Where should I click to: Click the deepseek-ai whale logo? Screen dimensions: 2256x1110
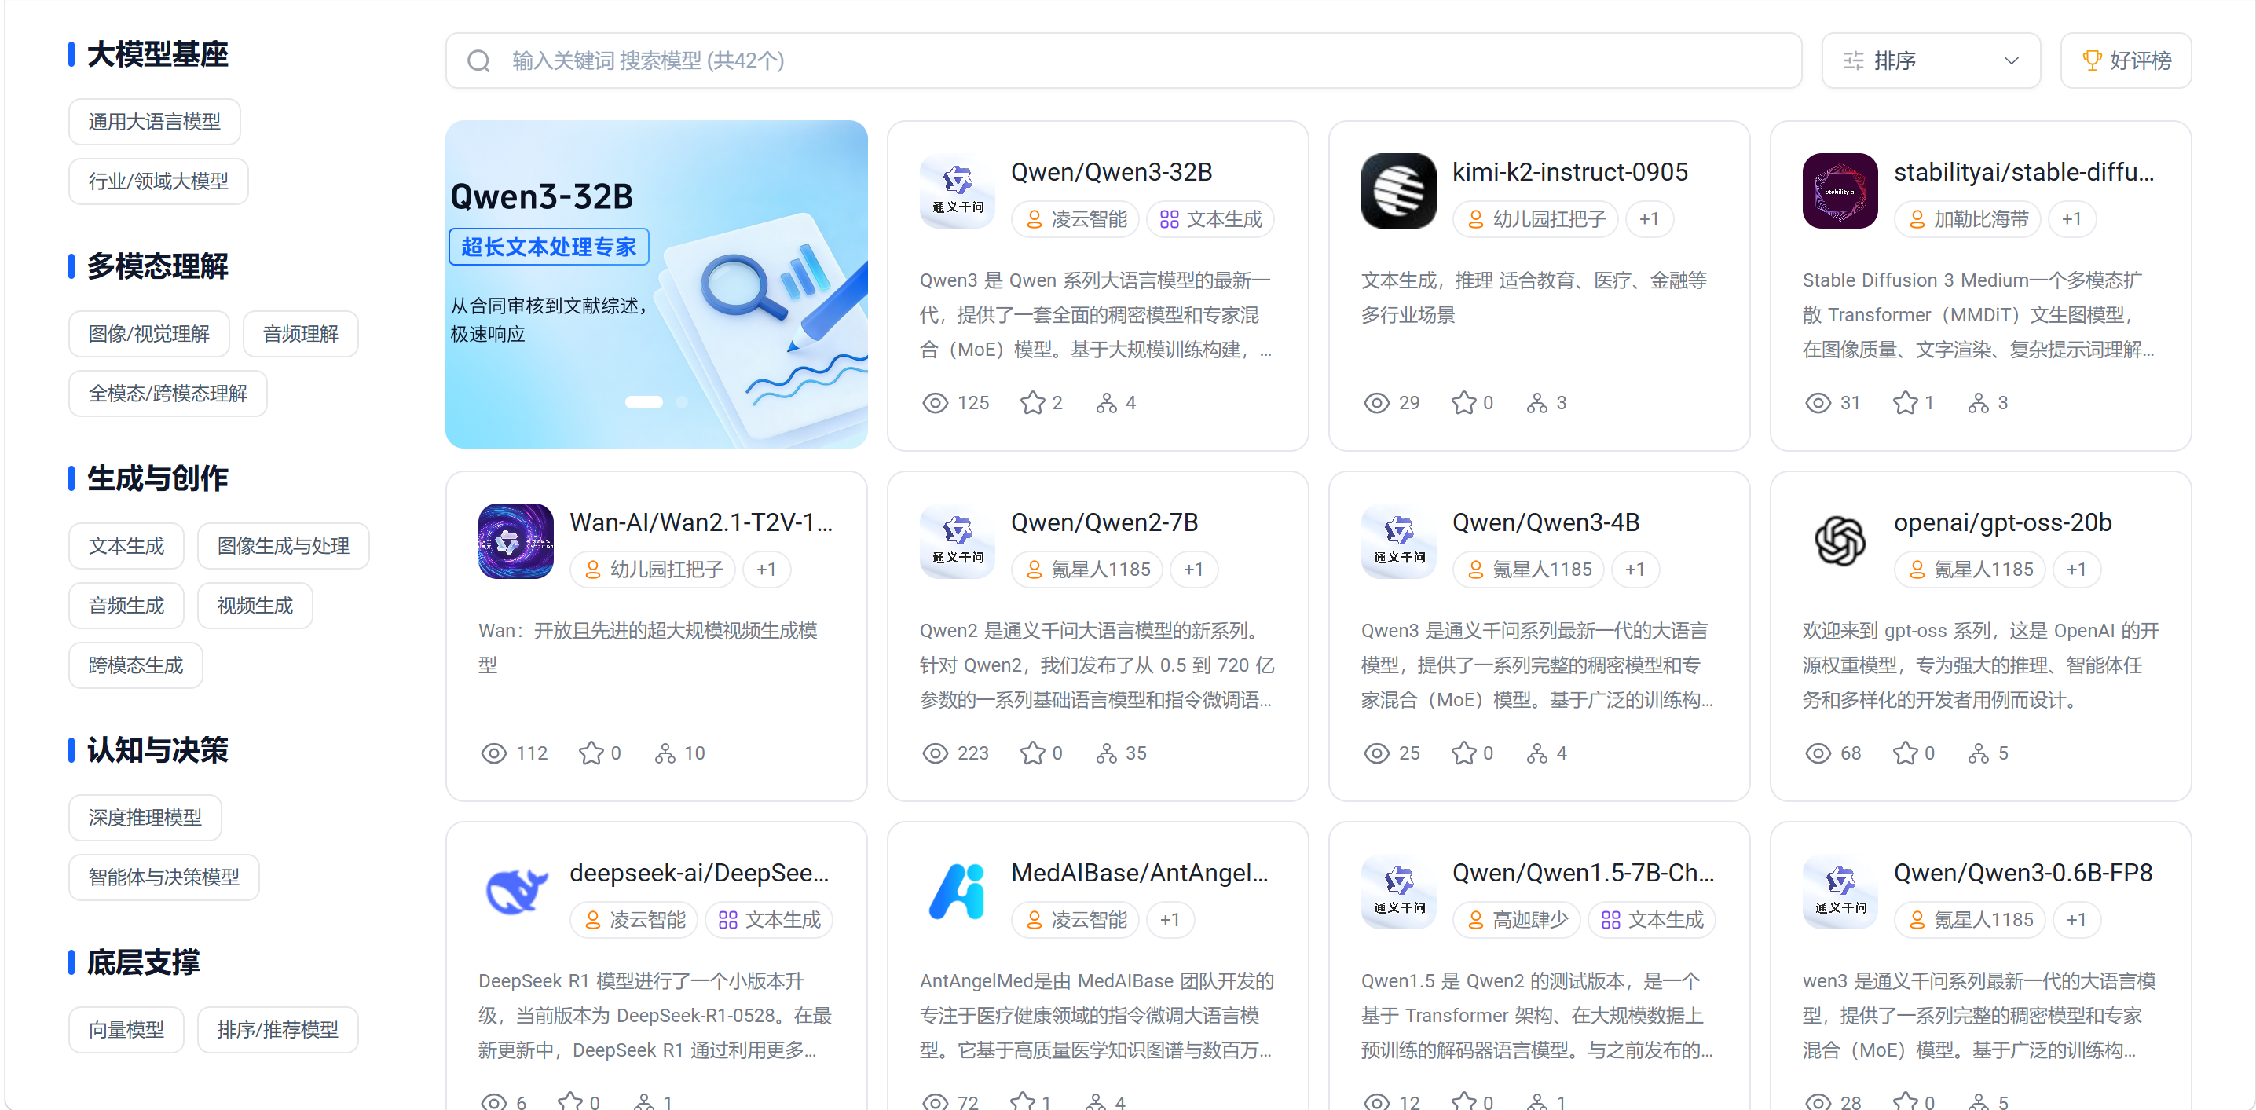coord(515,892)
